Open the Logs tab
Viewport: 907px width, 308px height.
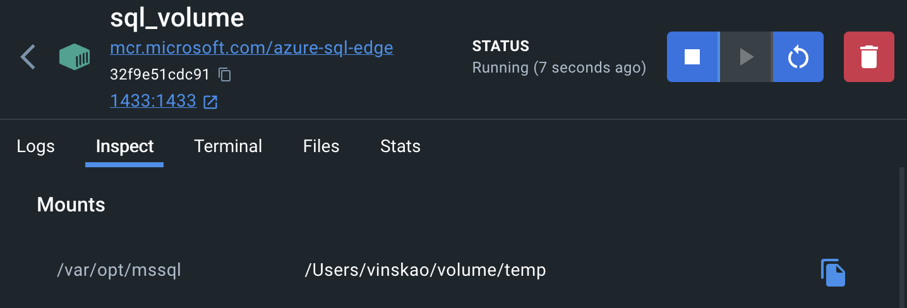coord(35,146)
